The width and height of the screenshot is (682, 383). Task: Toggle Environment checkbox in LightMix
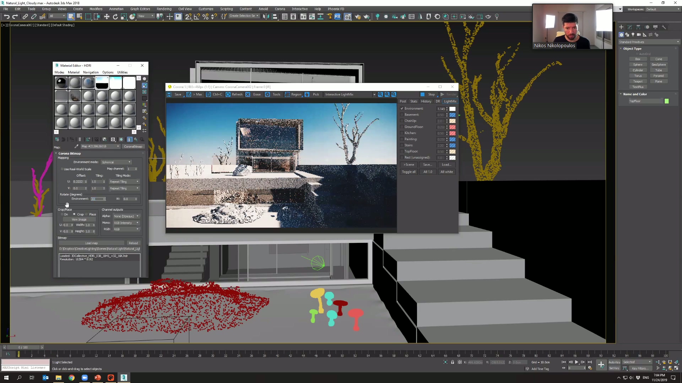(402, 109)
